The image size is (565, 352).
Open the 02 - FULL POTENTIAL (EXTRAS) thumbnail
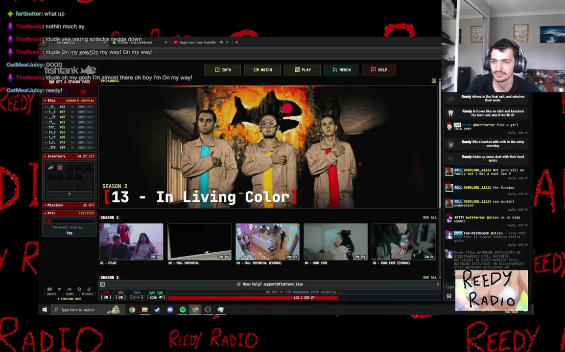(x=267, y=242)
